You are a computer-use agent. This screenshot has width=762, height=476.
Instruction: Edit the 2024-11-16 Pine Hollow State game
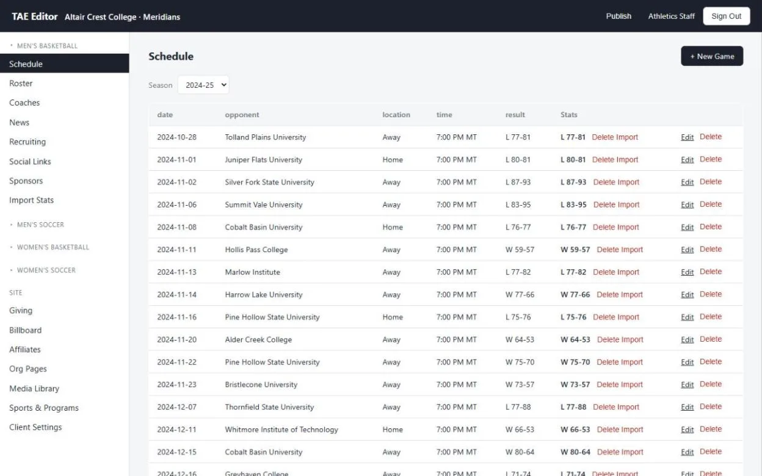[688, 317]
